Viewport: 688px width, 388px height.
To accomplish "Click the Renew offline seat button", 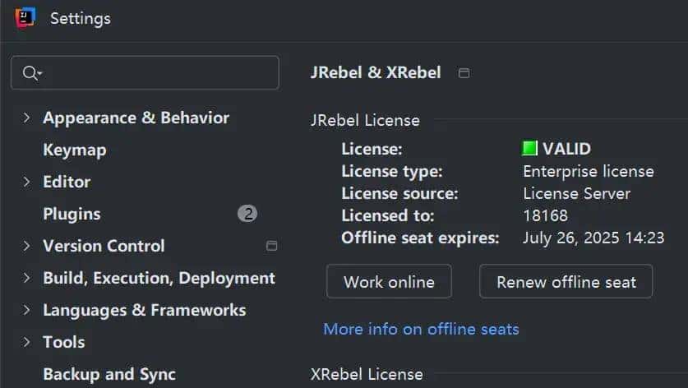I will 566,281.
